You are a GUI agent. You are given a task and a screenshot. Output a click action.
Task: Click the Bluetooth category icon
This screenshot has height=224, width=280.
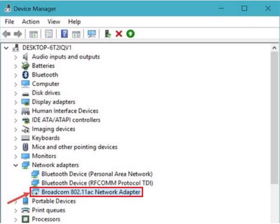tap(26, 75)
